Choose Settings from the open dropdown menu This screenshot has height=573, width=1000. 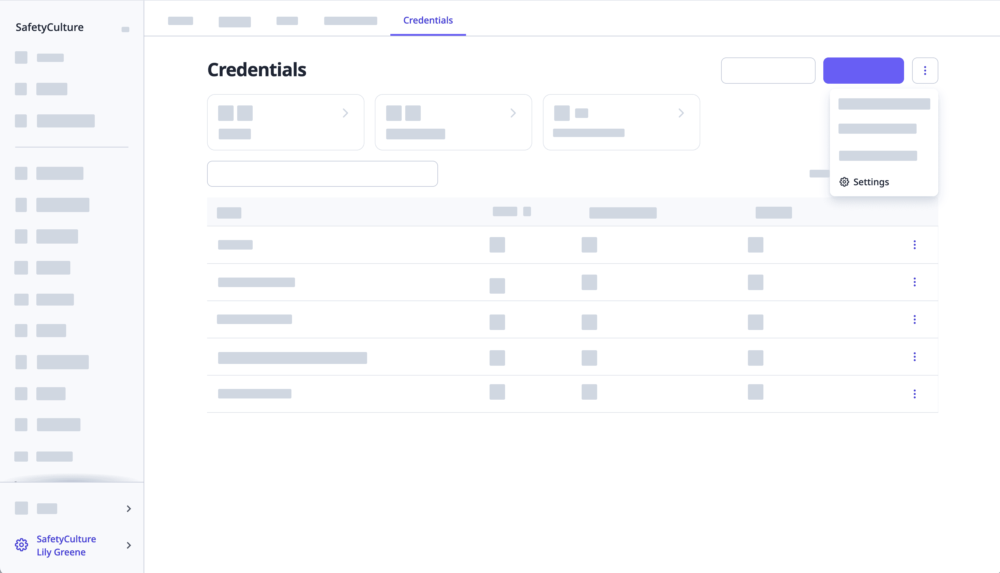[x=871, y=182]
